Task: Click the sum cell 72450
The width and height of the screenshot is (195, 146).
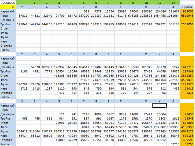Action: coord(187,114)
